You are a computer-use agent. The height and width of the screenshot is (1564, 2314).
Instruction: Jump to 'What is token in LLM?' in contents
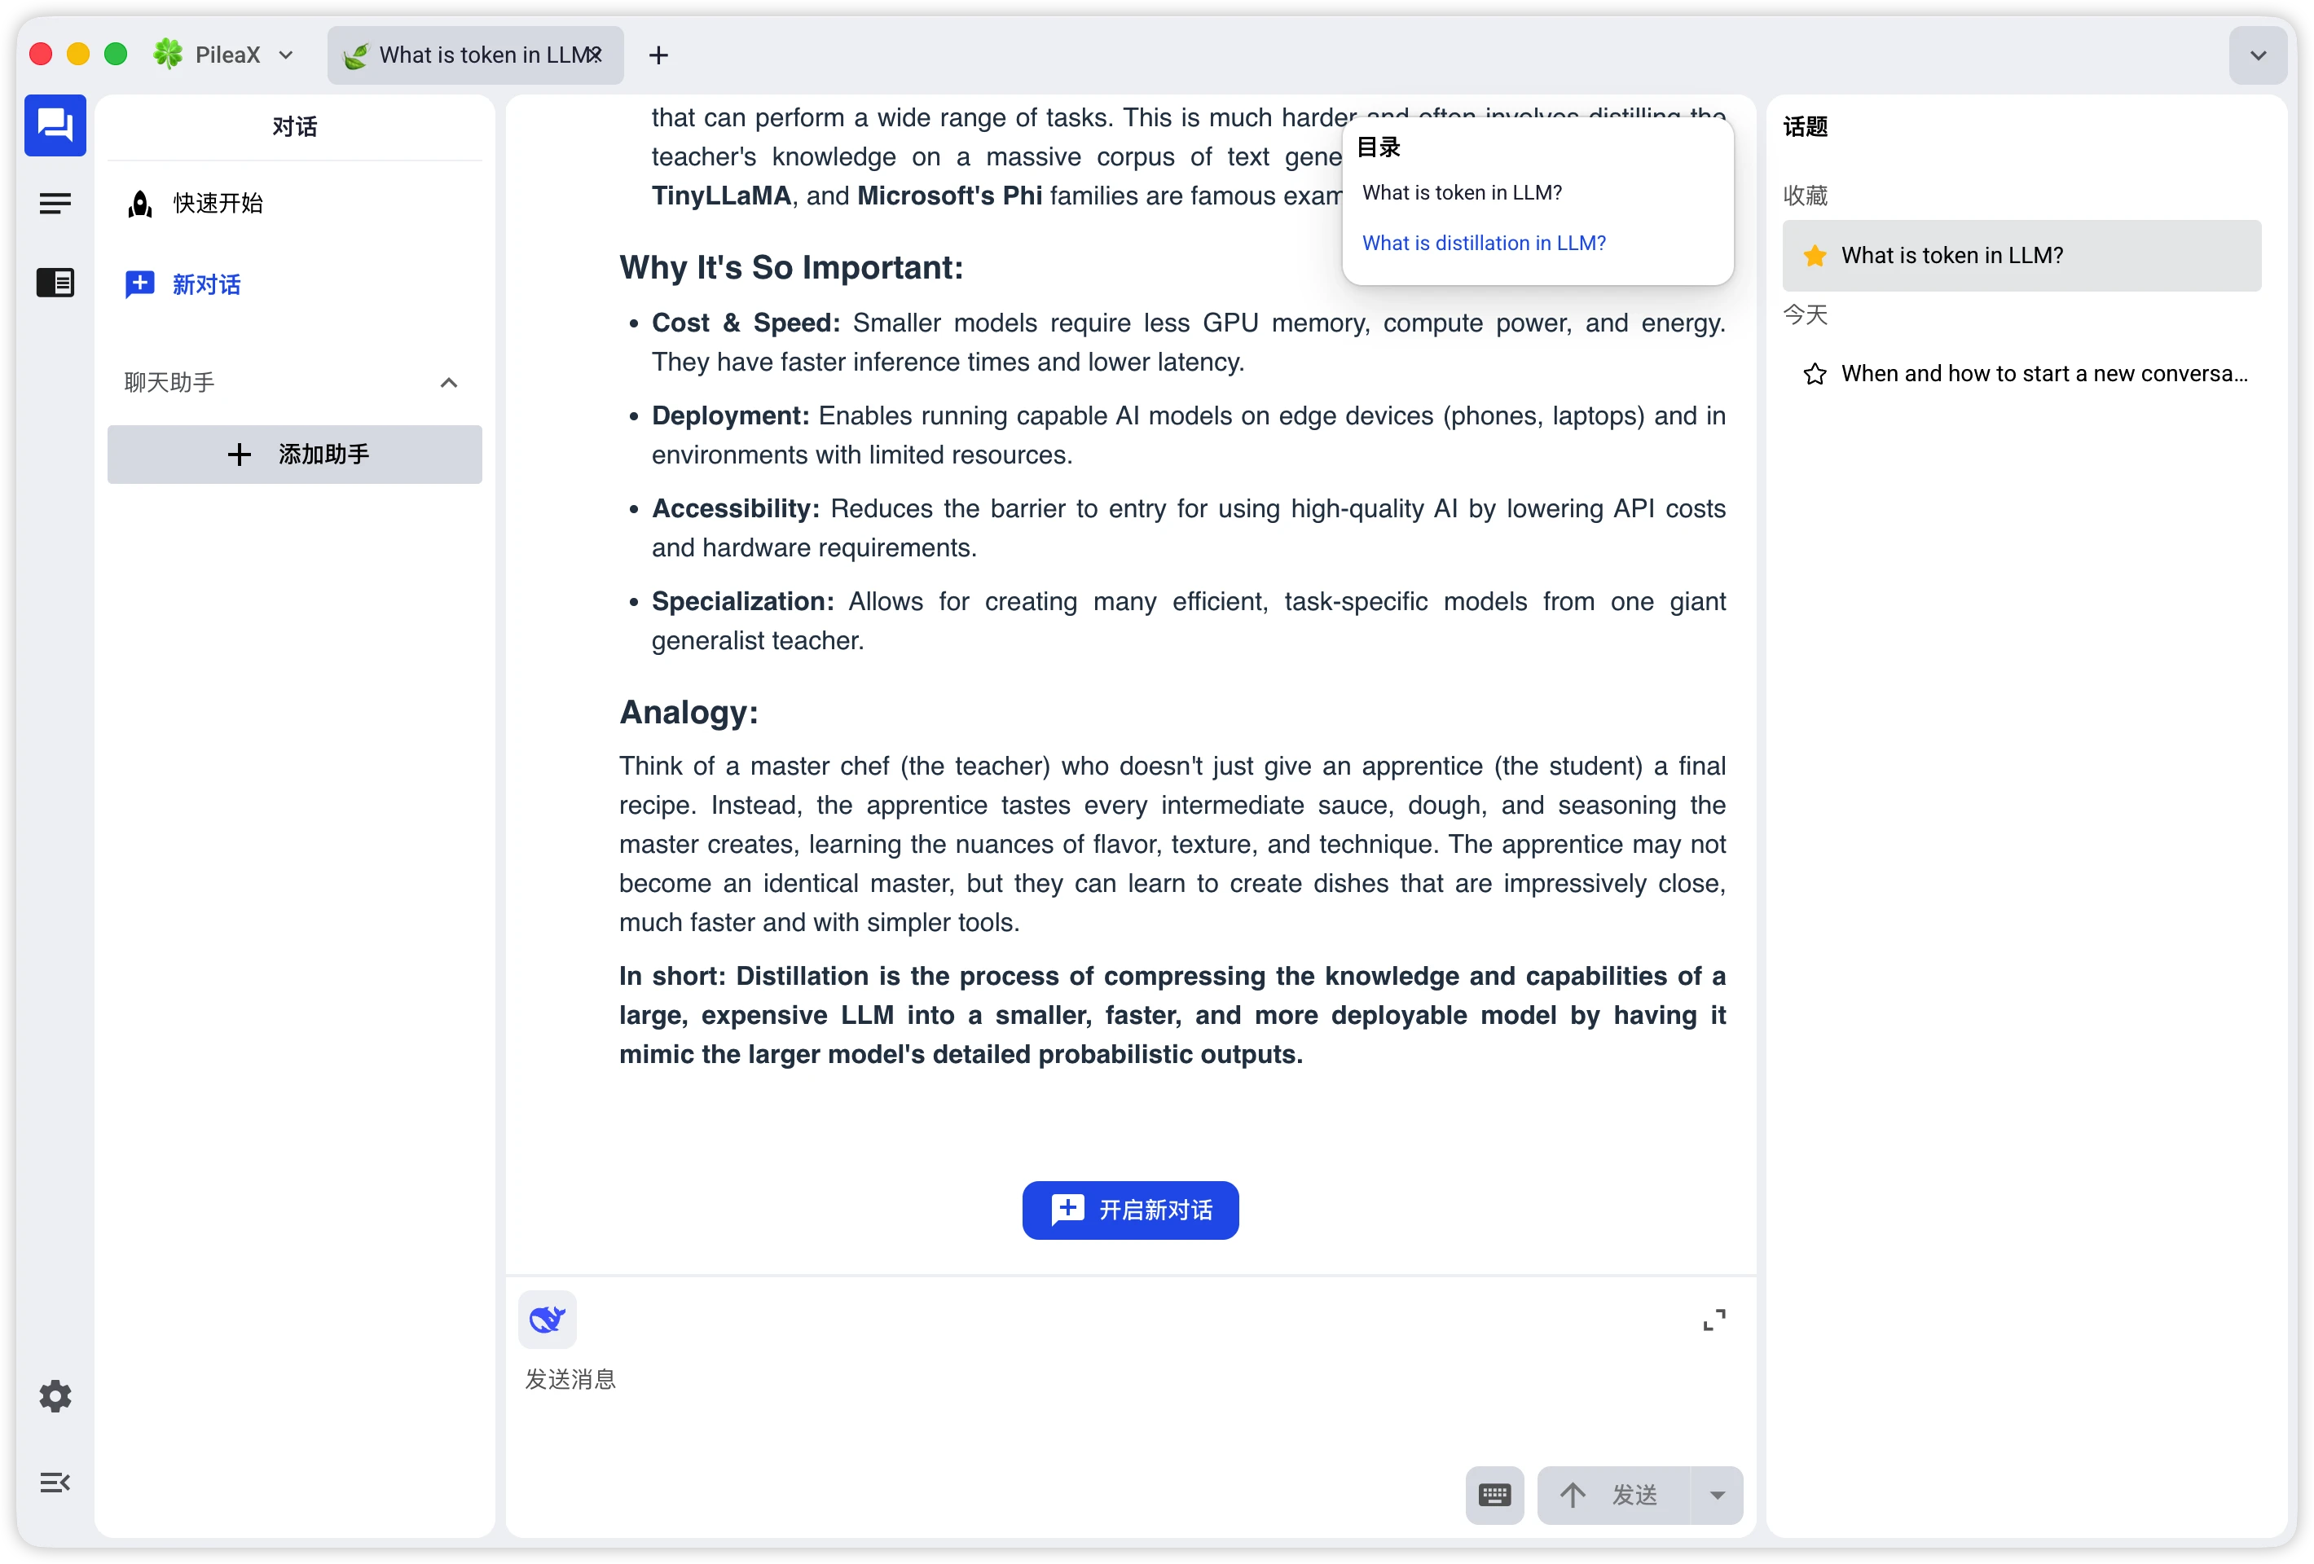[x=1462, y=193]
